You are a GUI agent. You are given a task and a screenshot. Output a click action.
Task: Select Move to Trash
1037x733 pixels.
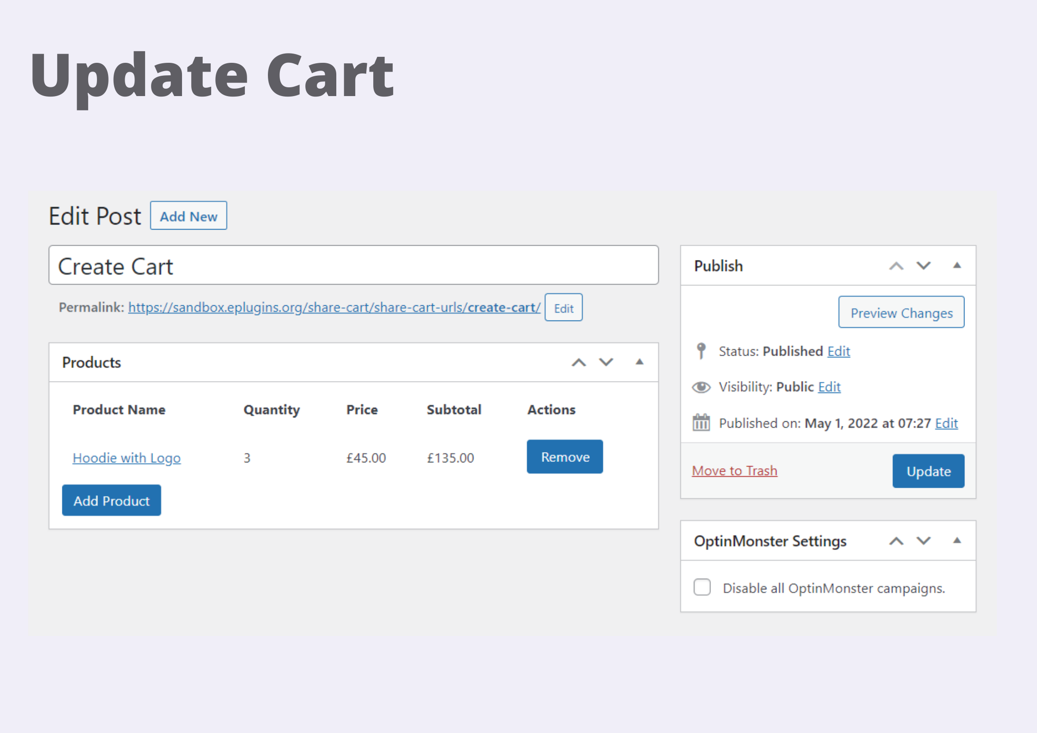(734, 471)
